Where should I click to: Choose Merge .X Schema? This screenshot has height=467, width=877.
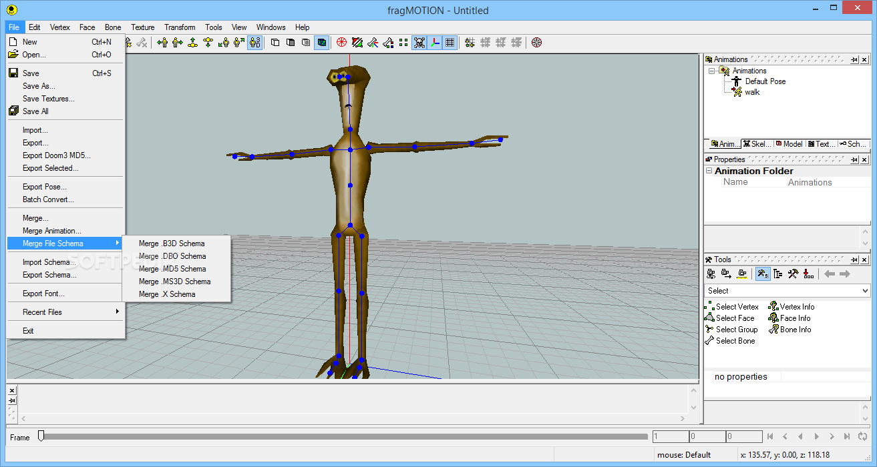(x=167, y=294)
